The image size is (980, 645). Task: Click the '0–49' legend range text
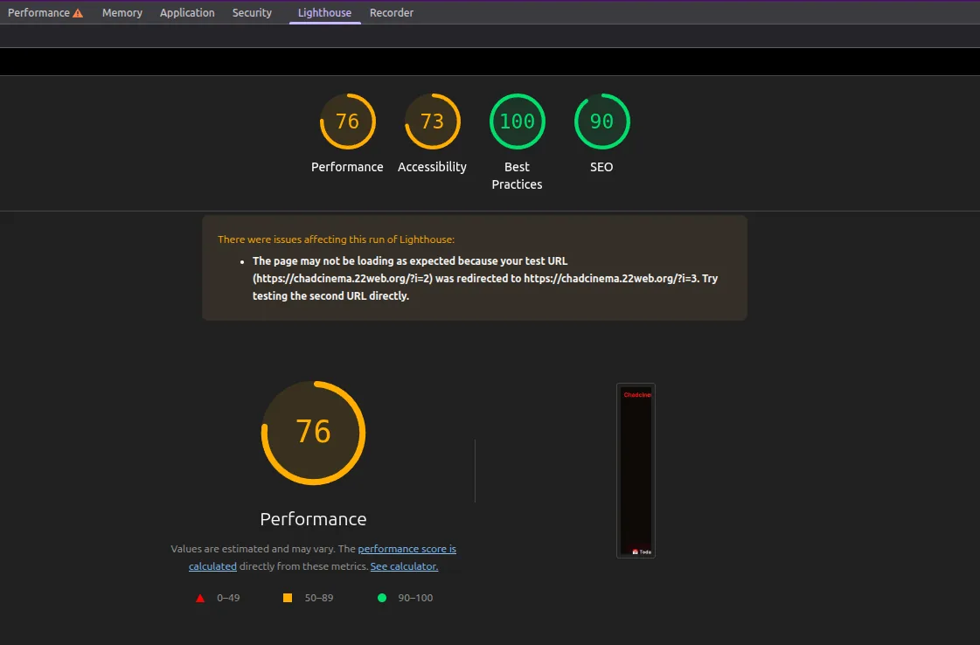228,598
